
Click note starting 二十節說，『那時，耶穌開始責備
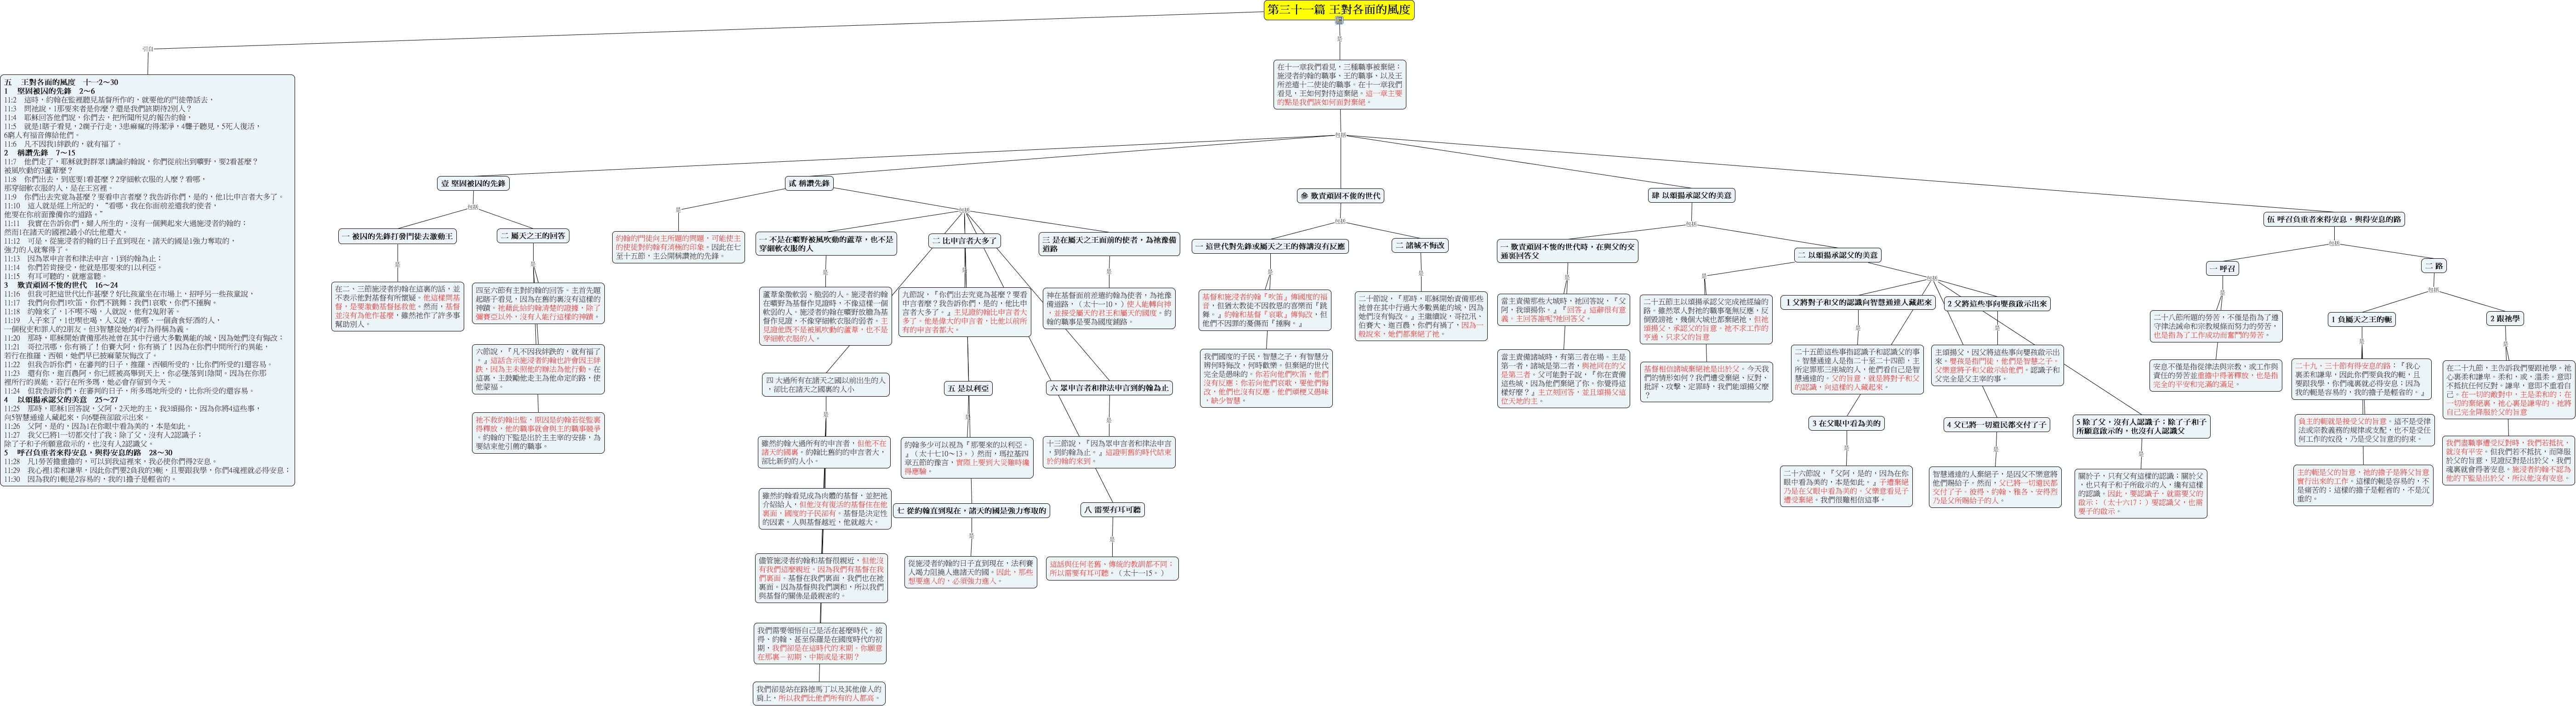click(1421, 317)
